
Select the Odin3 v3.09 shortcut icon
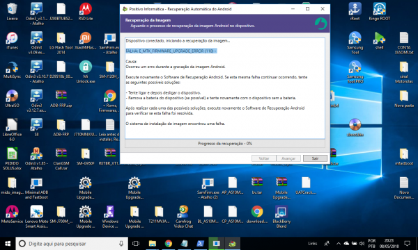tap(36, 43)
